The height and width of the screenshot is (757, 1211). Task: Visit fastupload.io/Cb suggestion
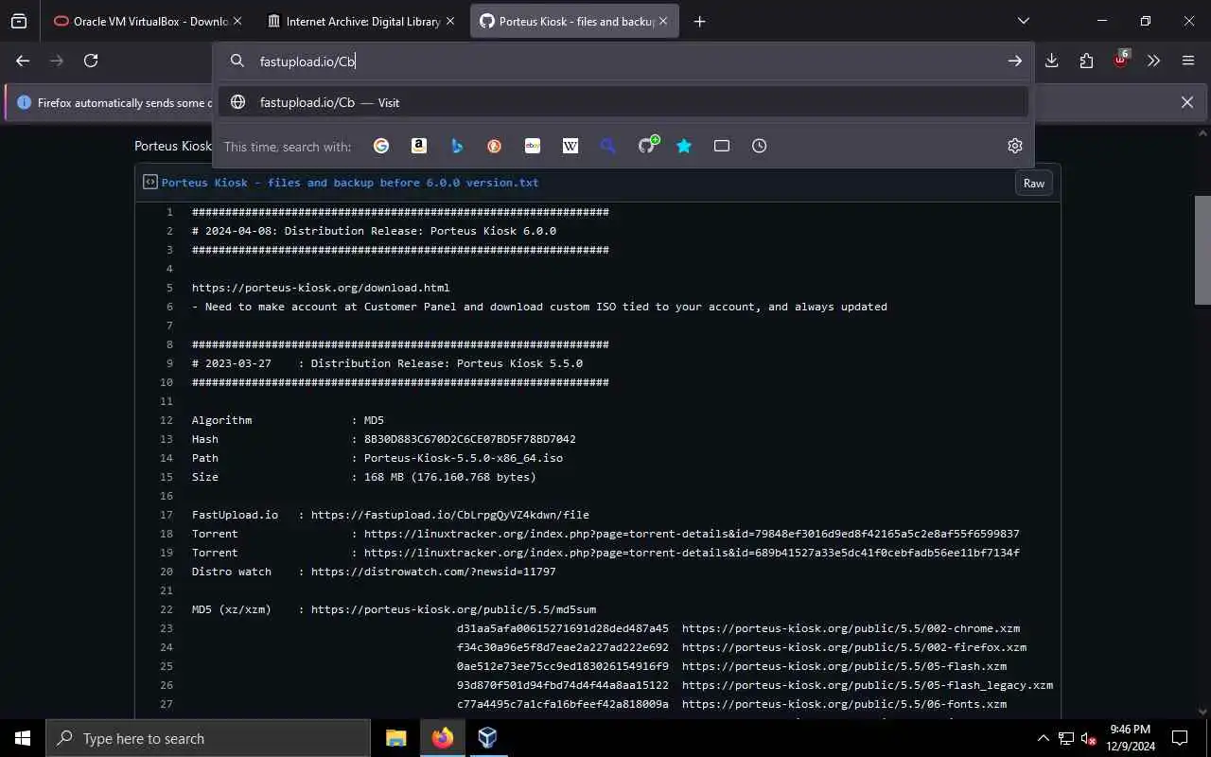point(623,102)
